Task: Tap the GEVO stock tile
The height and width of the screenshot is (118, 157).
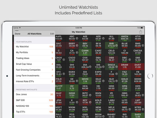Action: pos(85,81)
